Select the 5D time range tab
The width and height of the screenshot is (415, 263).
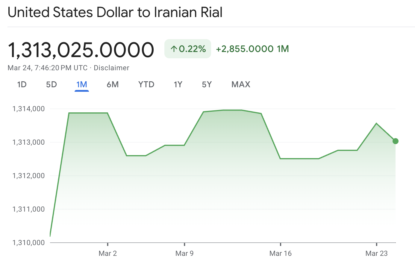pos(51,85)
